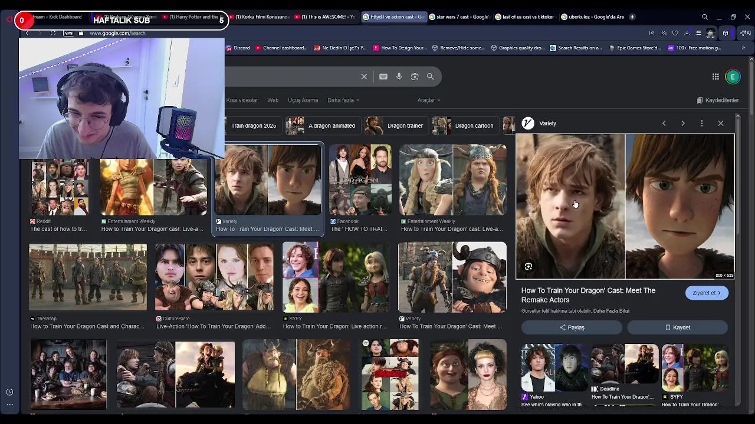Start voice search with the microphone icon
Image resolution: width=755 pixels, height=424 pixels.
[x=399, y=77]
